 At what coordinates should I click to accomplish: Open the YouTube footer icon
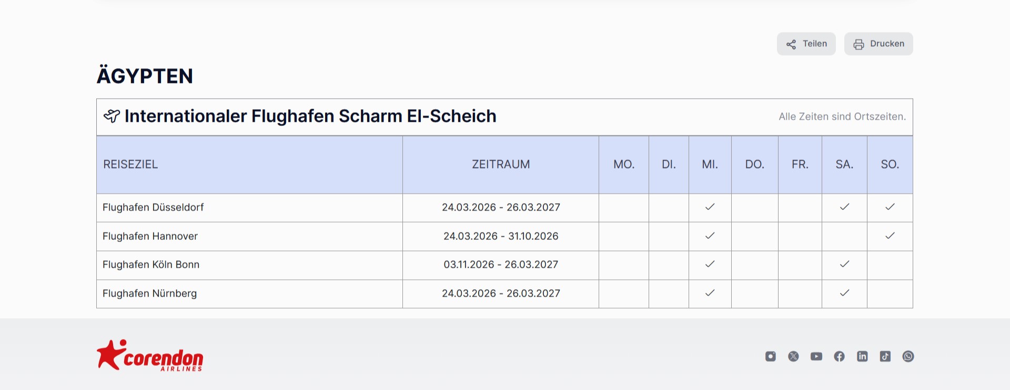[x=816, y=356]
